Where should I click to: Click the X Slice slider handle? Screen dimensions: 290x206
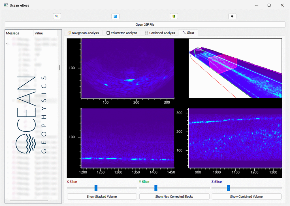tap(96, 188)
